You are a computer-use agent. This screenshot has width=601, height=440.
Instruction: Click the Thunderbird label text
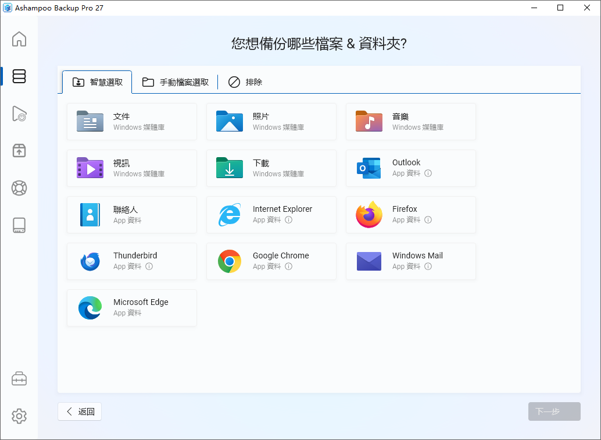[135, 256]
